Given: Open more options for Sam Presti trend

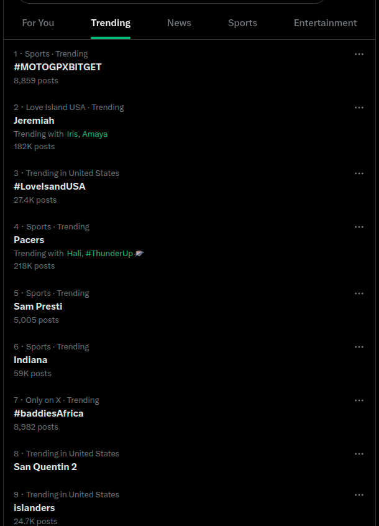Looking at the screenshot, I should click(359, 293).
